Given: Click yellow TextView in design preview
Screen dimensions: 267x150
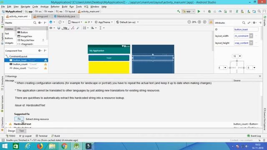Looking at the screenshot, I should tap(109, 67).
